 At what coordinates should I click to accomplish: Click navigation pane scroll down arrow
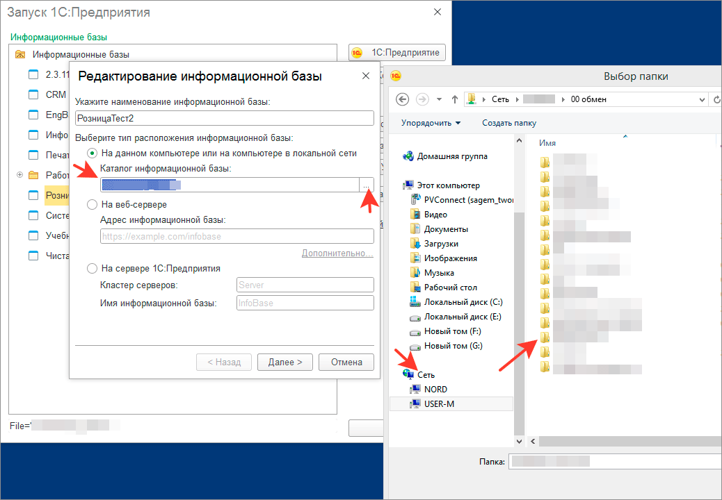[x=519, y=441]
